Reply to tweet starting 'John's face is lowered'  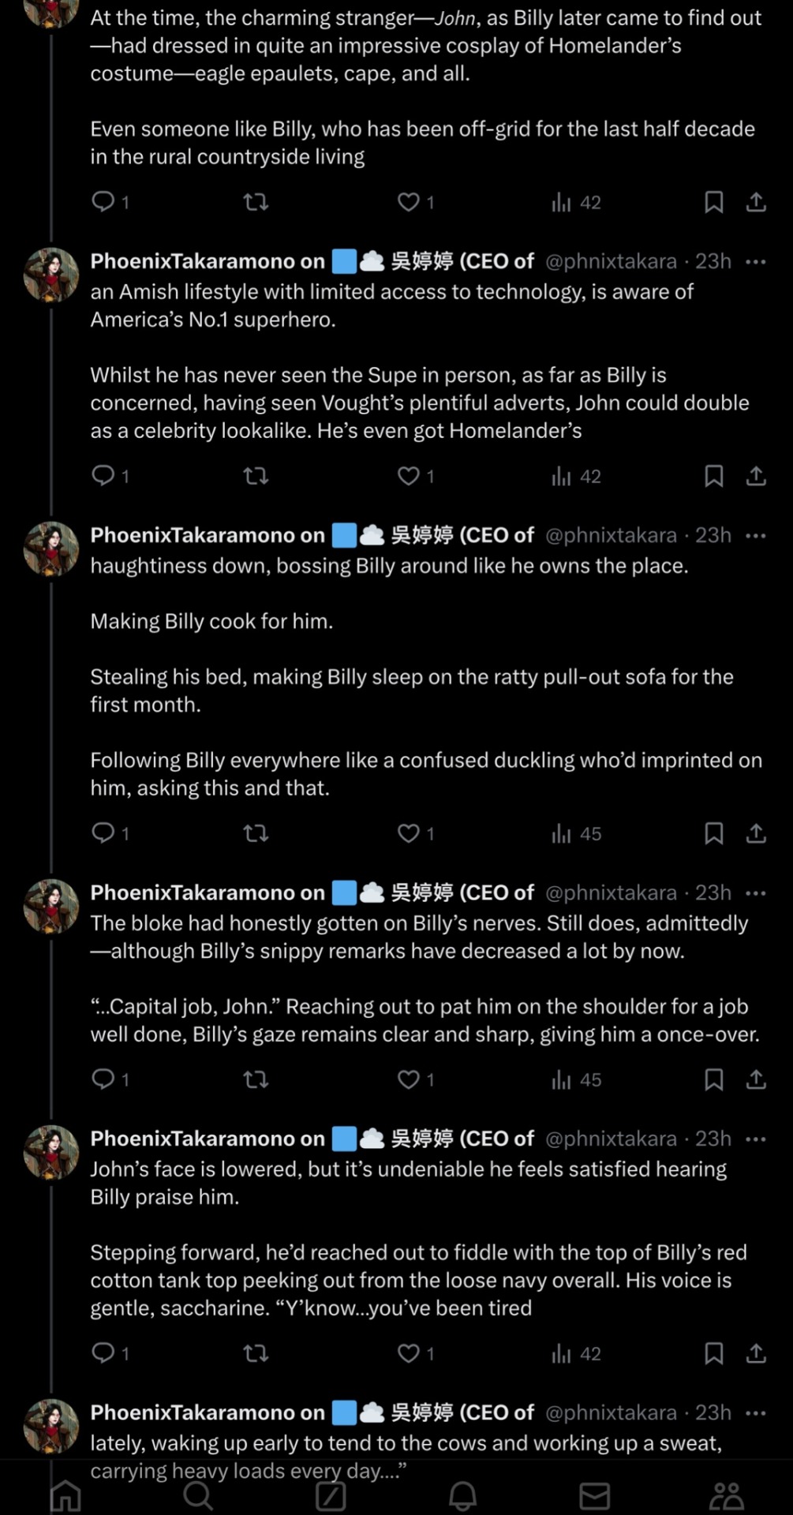pos(103,1353)
